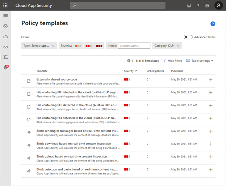Open the Category: DLP dropdown
The height and width of the screenshot is (186, 226).
[167, 46]
